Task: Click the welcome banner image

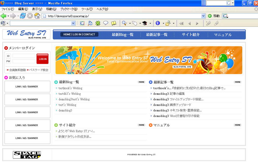Action: 149,60
